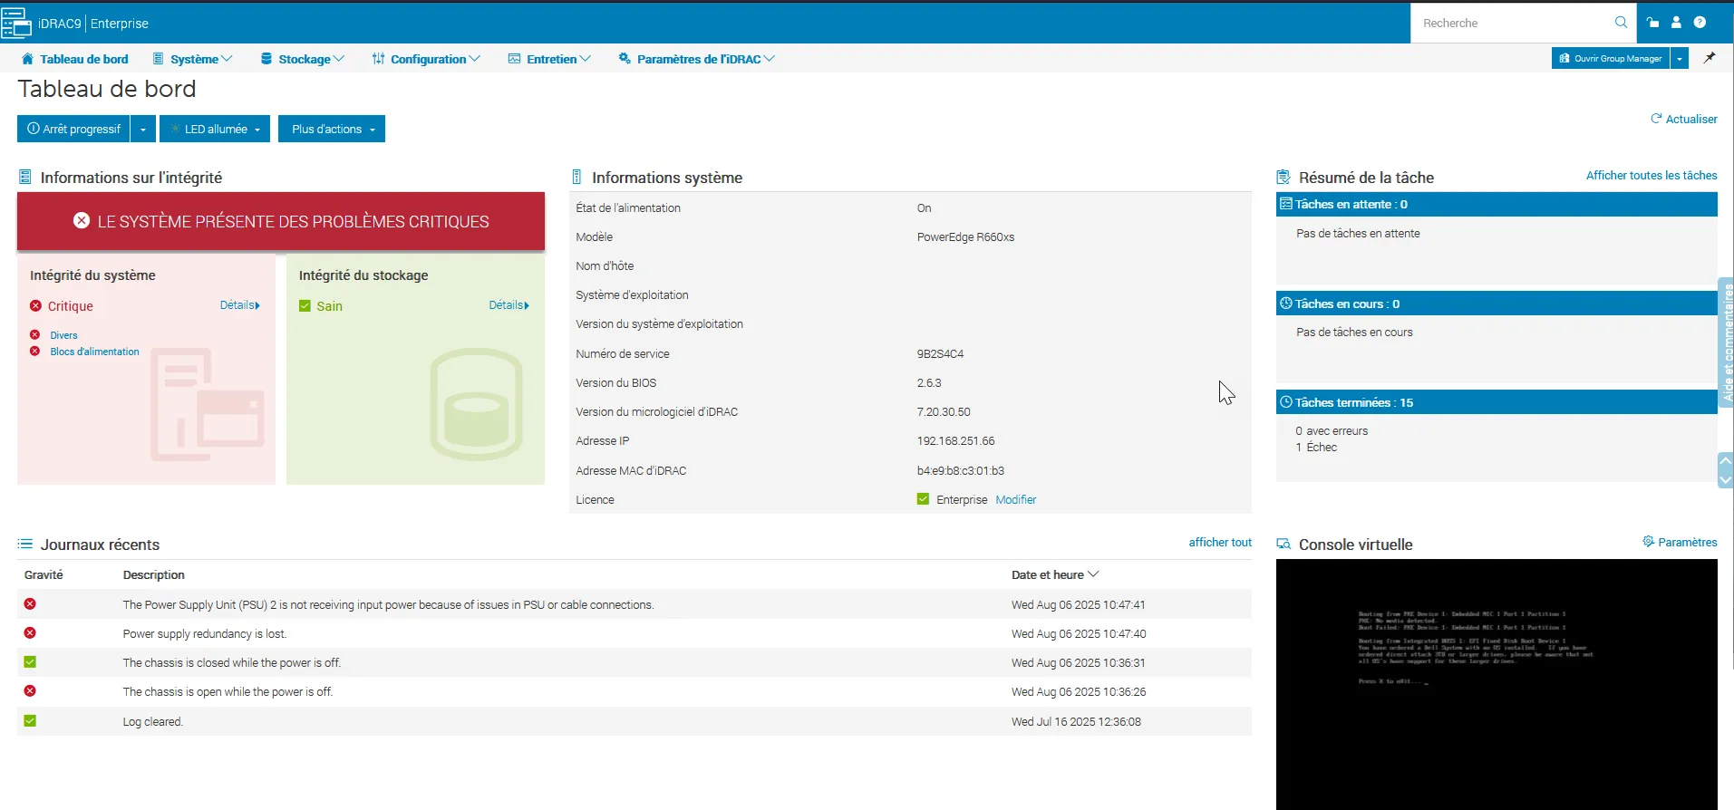Click the search magnifier icon

1621,23
